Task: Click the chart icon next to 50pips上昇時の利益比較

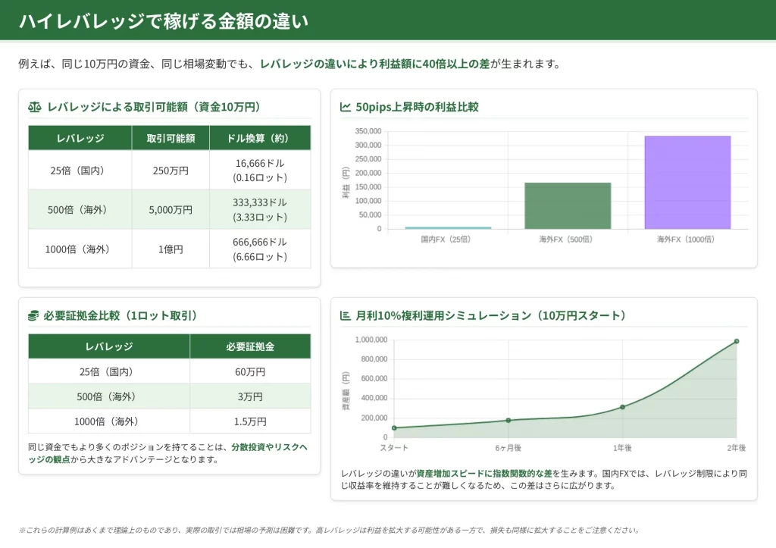Action: click(346, 107)
